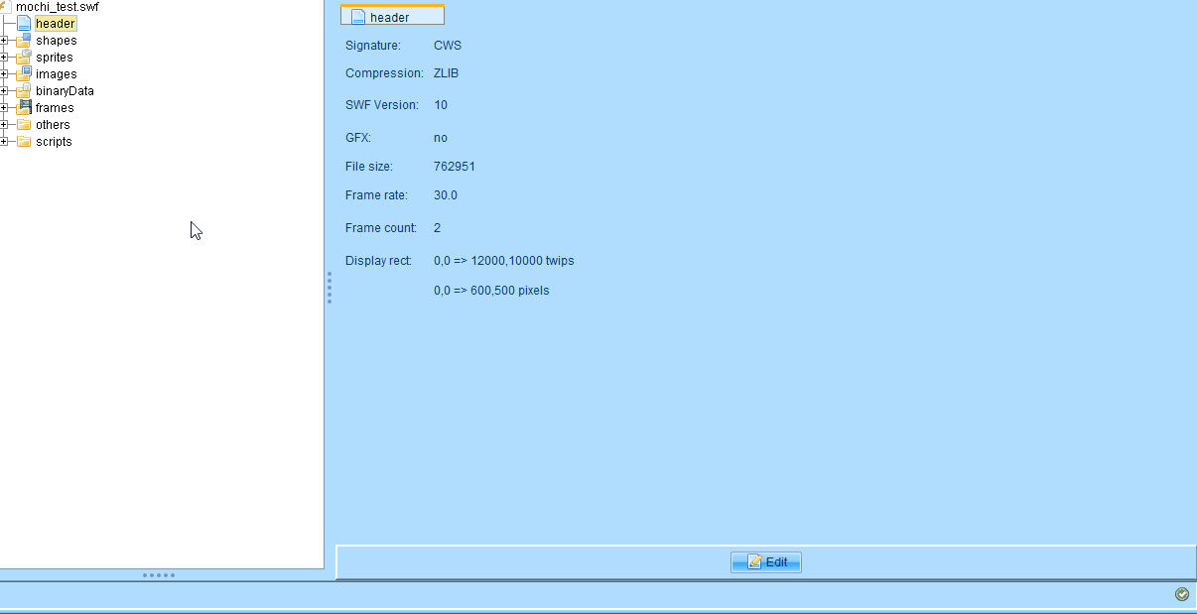Click the frames folder icon

24,108
